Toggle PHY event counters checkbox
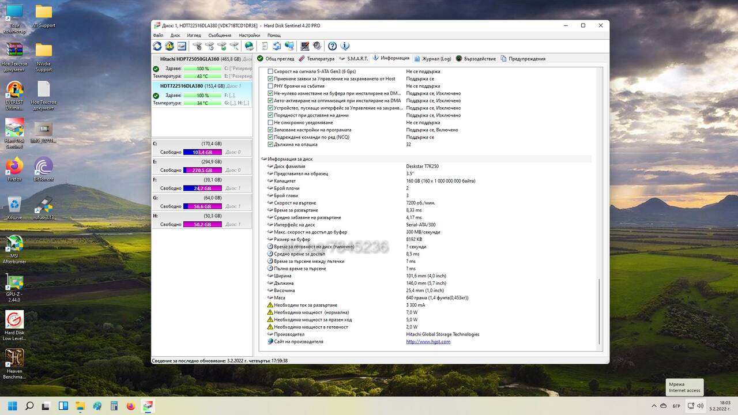 270,86
